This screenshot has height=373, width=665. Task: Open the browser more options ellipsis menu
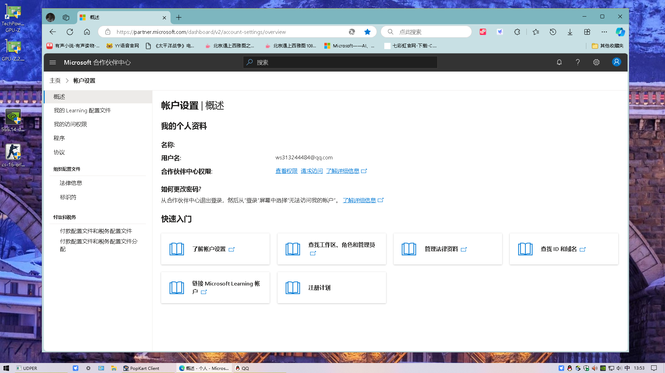click(x=604, y=32)
